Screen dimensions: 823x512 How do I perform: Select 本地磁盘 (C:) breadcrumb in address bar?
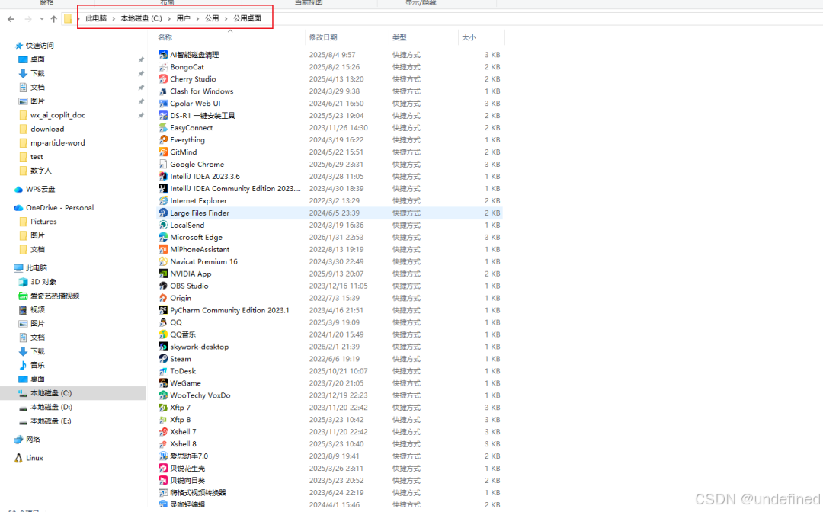pyautogui.click(x=142, y=18)
